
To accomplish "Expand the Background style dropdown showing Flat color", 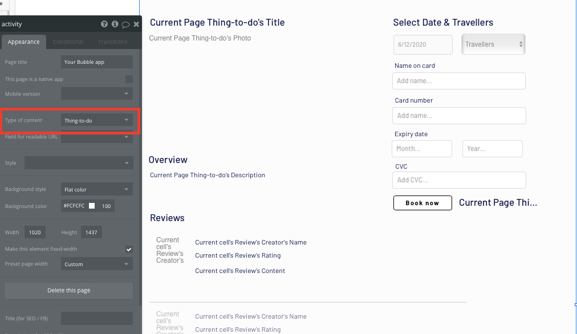I will pos(96,189).
